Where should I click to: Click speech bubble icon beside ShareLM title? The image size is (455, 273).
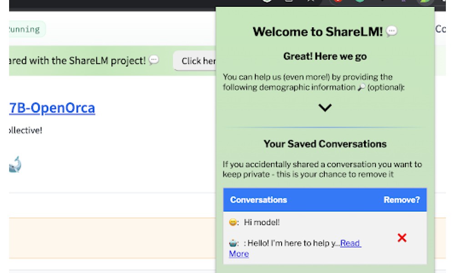coord(392,31)
